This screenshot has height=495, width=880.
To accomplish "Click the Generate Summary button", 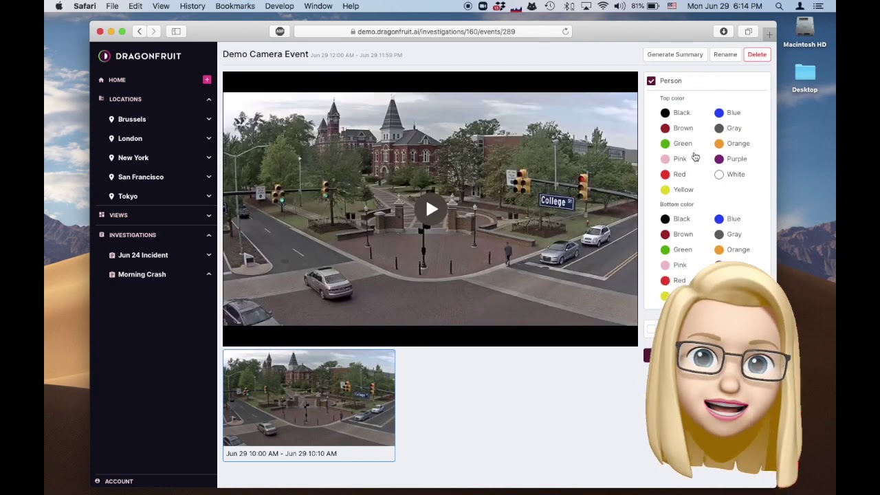I will [x=674, y=54].
